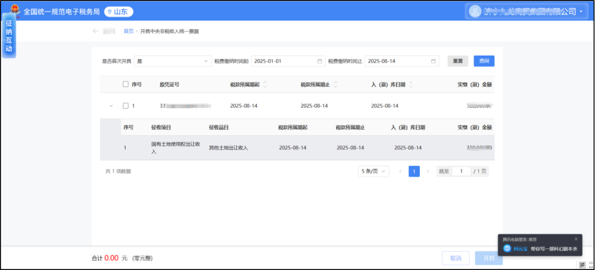Toggle the select-all checkbox in header

(126, 85)
